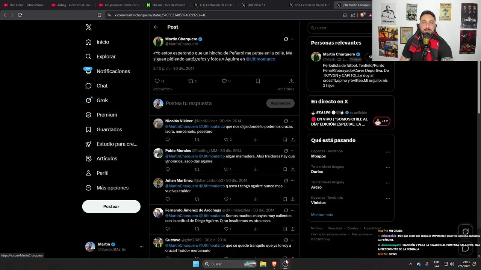Click Grok icon on Gustavo's reply

point(286,240)
